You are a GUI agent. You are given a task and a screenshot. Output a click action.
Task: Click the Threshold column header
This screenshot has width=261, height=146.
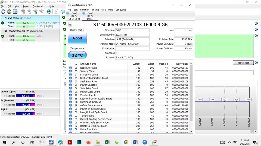tap(162, 64)
